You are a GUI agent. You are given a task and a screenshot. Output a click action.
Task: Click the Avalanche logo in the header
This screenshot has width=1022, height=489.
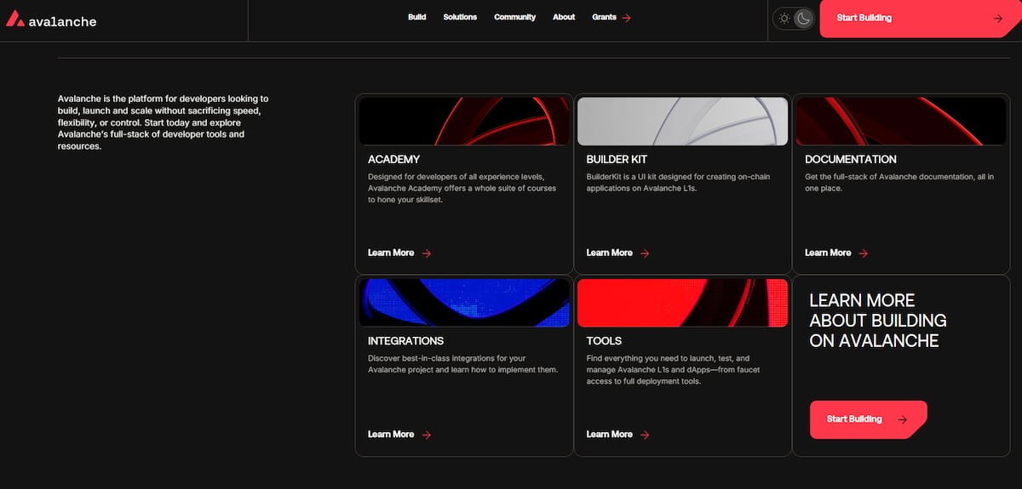[51, 20]
